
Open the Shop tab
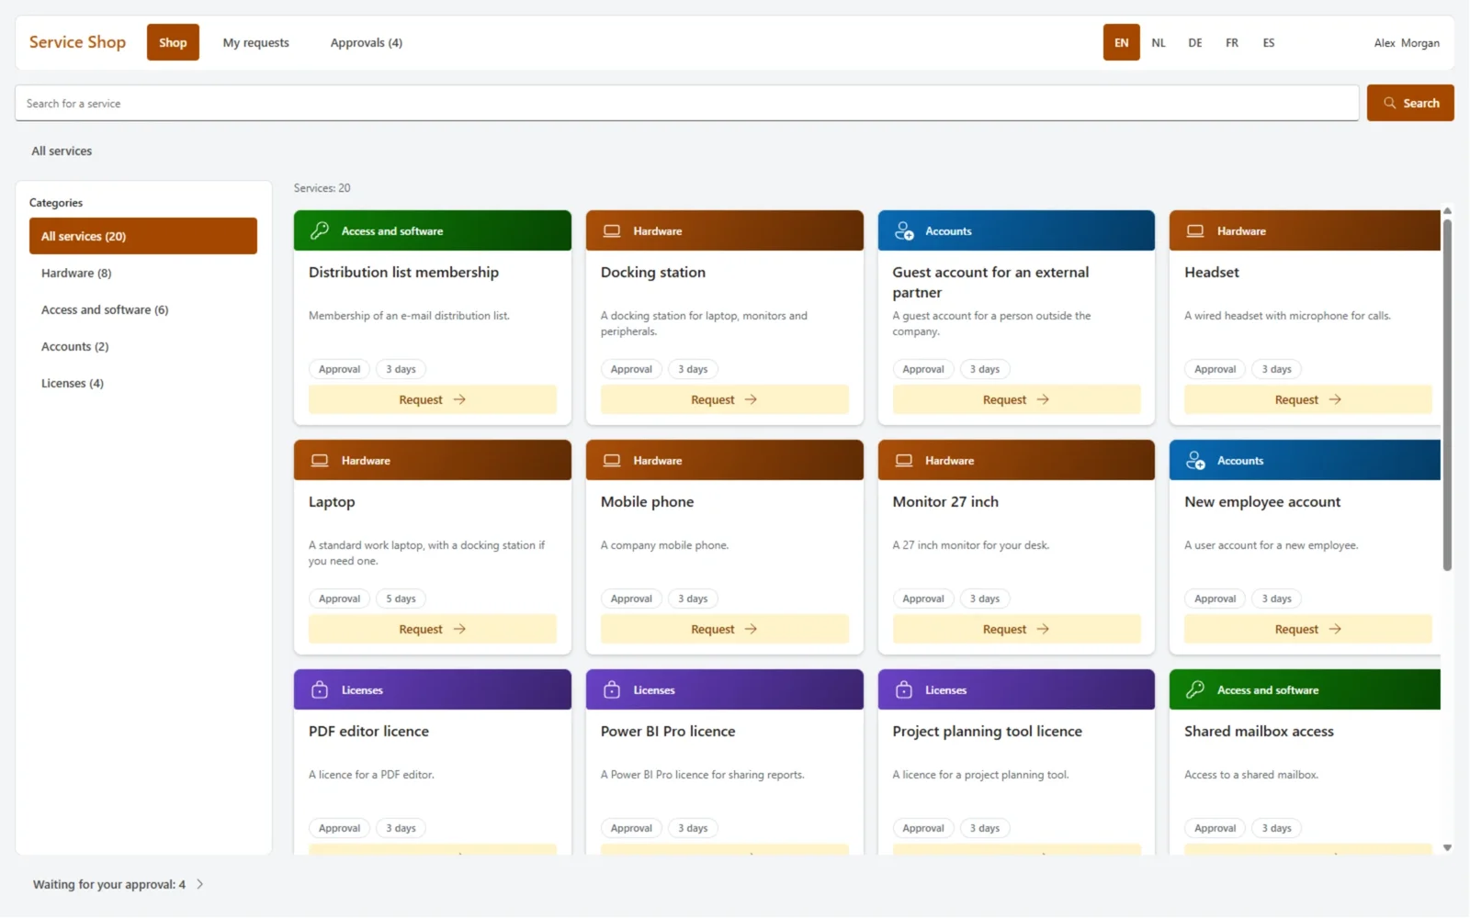173,42
